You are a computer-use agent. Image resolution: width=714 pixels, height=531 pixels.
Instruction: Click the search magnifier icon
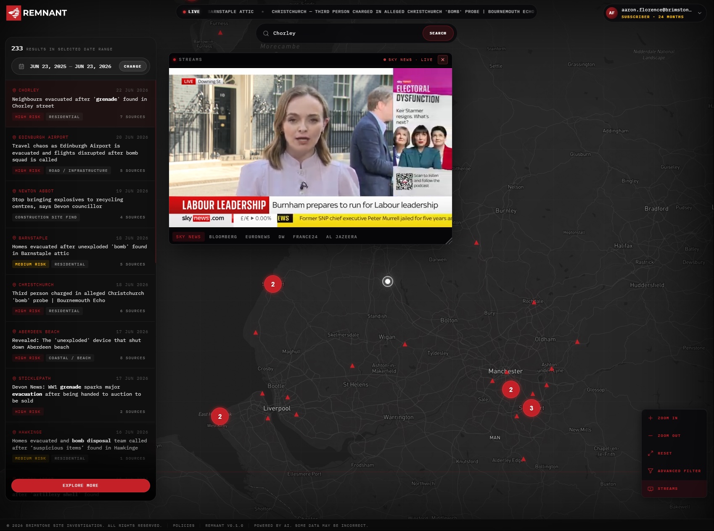(266, 33)
